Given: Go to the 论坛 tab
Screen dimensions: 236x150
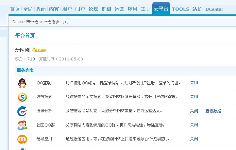Looking at the screenshot, I should pos(93,9).
